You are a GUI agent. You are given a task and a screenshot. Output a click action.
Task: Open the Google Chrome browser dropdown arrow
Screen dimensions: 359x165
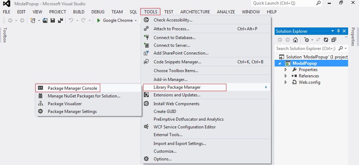pos(135,20)
